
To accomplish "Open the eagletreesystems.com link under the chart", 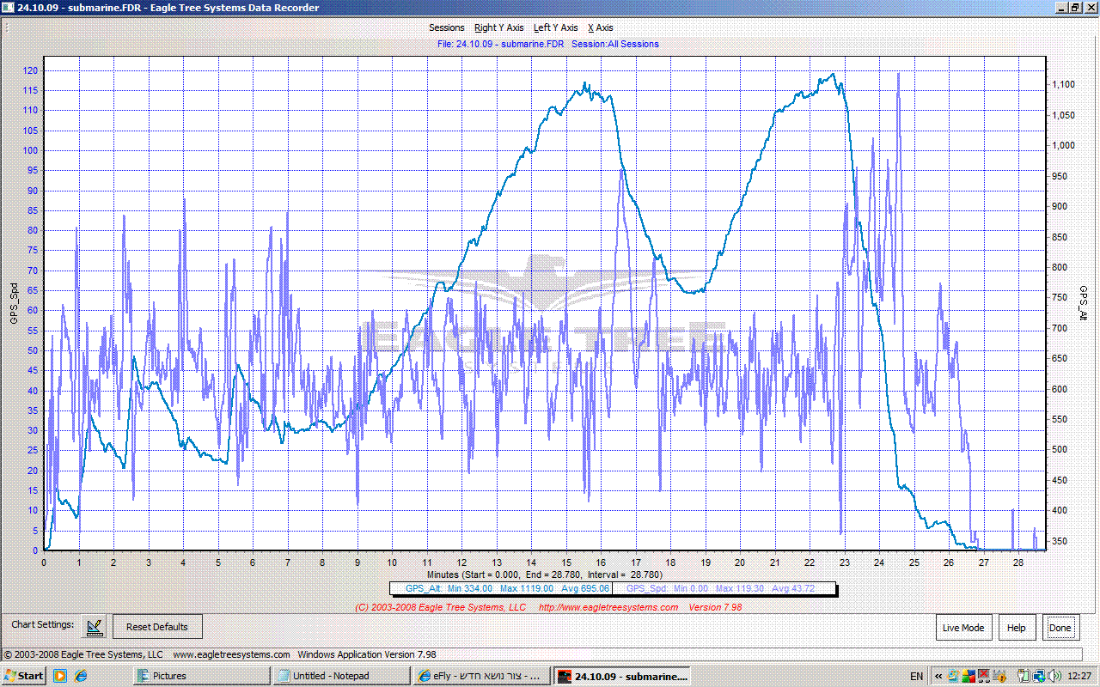I will pos(608,607).
